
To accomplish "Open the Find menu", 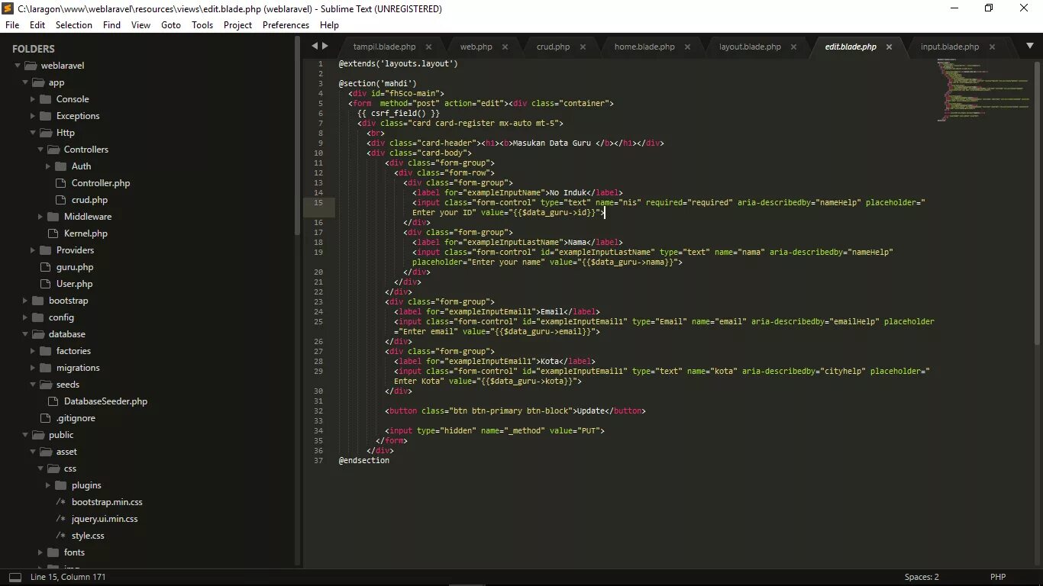I will 111,25.
